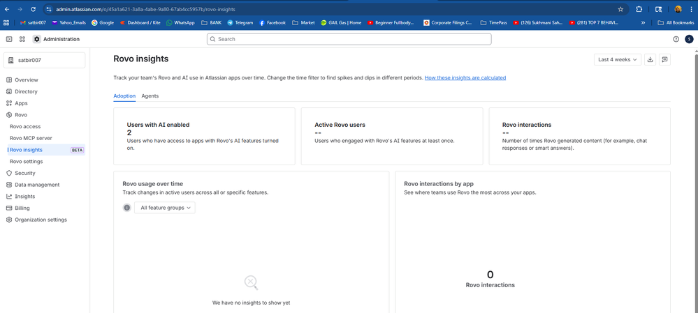698x313 pixels.
Task: Open the browser Extensions puzzle icon
Action: pos(639,9)
